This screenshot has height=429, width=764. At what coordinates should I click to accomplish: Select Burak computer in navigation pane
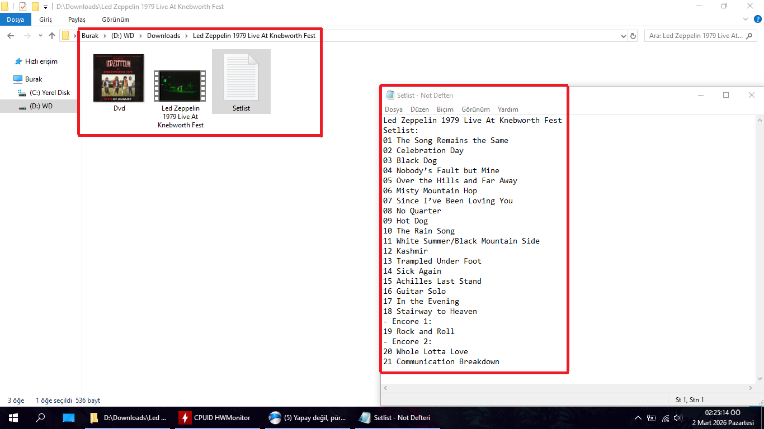(28, 79)
